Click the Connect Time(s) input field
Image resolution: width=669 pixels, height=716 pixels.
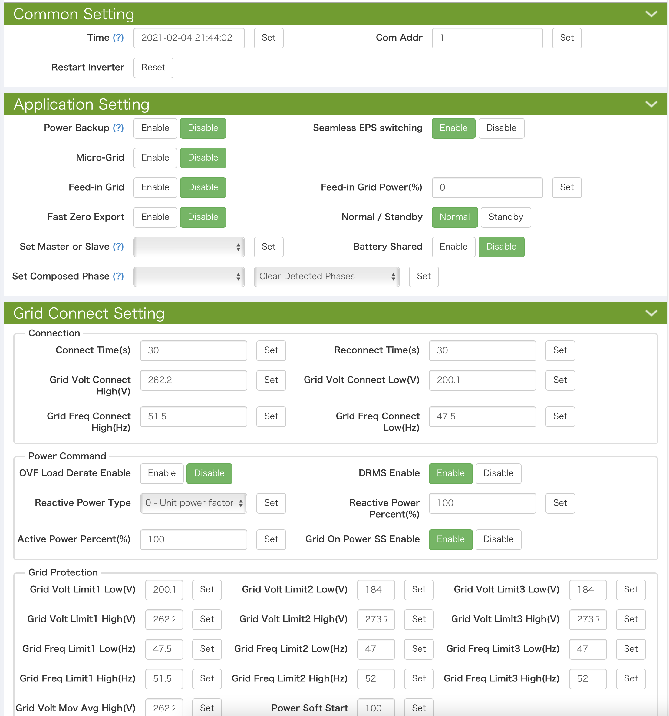click(193, 351)
